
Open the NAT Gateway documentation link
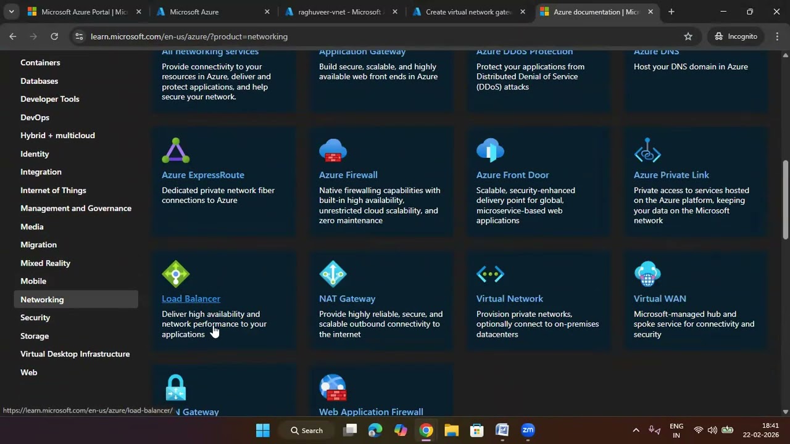347,298
